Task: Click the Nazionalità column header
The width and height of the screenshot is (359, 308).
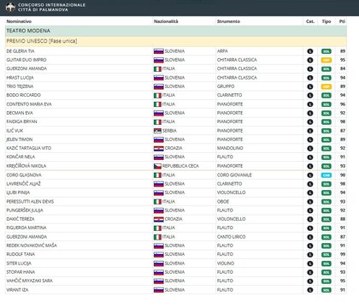Action: 166,21
